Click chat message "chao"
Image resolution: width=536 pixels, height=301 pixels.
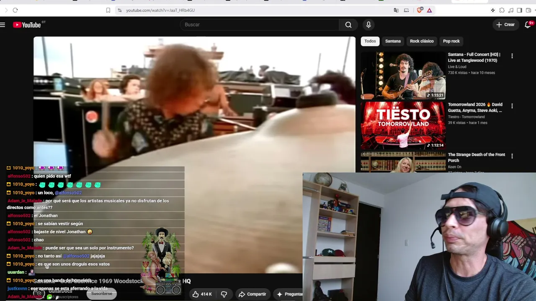[x=39, y=240]
